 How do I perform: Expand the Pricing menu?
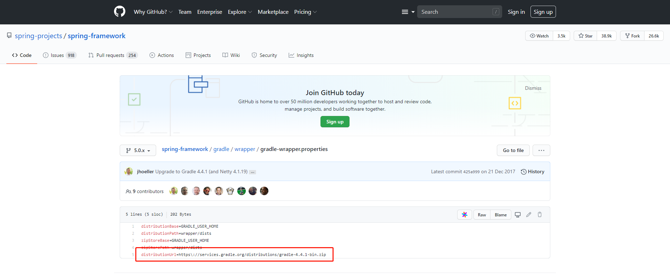pyautogui.click(x=305, y=12)
